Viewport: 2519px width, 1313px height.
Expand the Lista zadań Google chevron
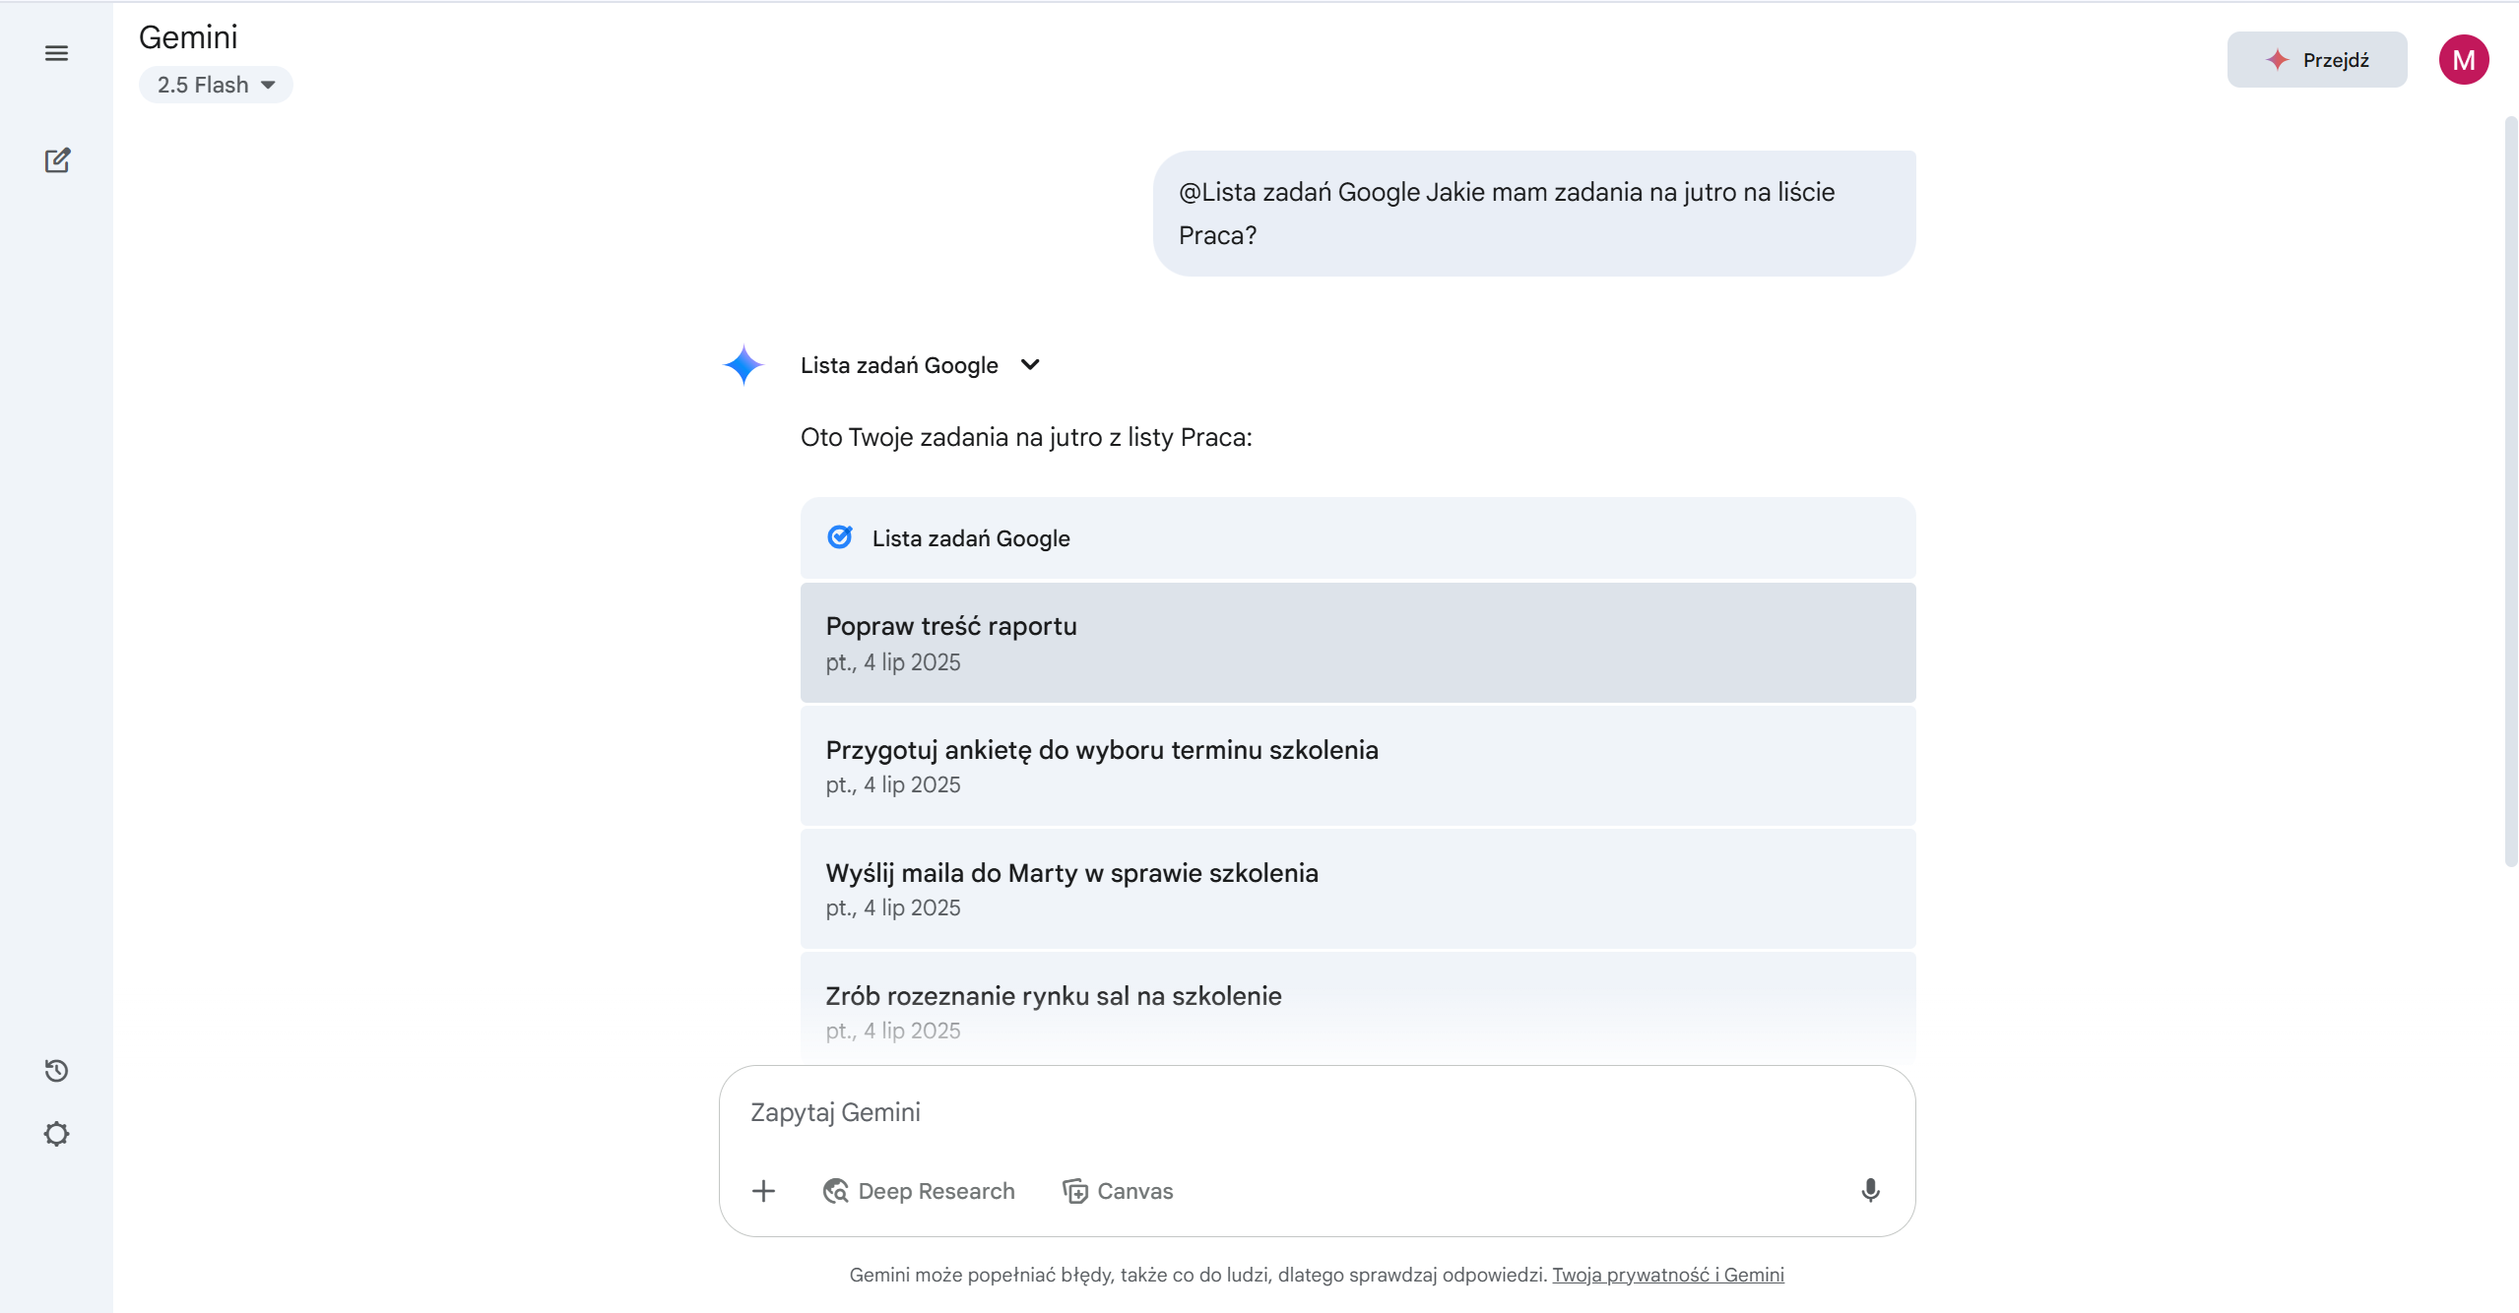pos(1030,365)
